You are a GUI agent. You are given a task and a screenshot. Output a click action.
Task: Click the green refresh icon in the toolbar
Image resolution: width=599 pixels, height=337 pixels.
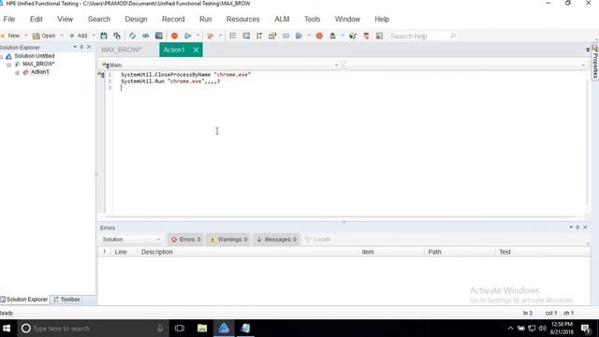point(132,36)
